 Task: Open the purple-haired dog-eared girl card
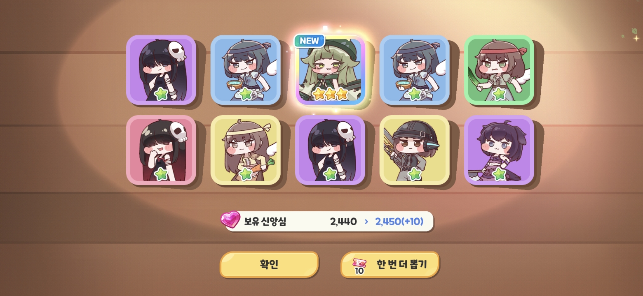coord(499,150)
